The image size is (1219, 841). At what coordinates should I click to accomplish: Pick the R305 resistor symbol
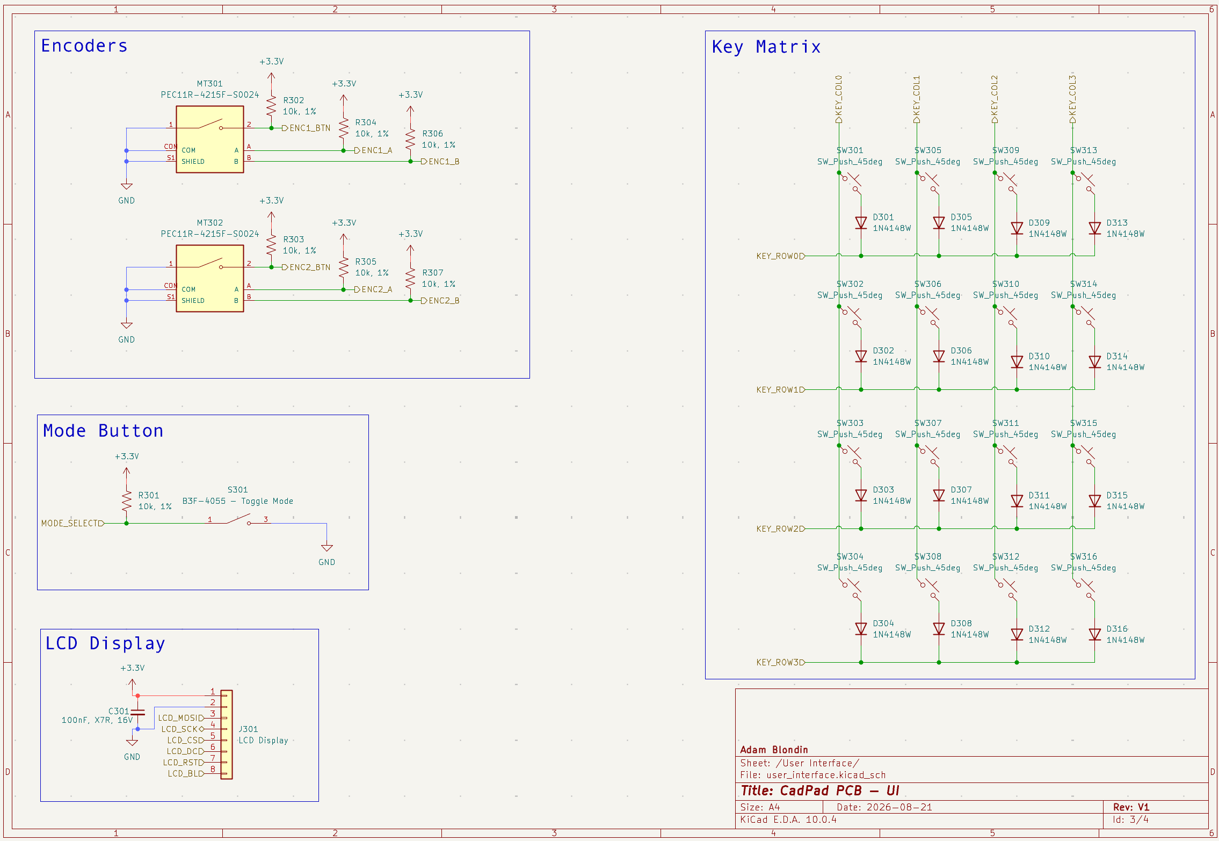pos(344,267)
